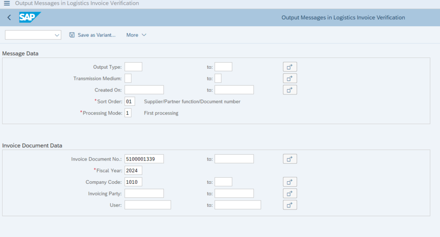Open multiple selection for Invoice Document No.
This screenshot has height=237, width=440.
[290, 159]
